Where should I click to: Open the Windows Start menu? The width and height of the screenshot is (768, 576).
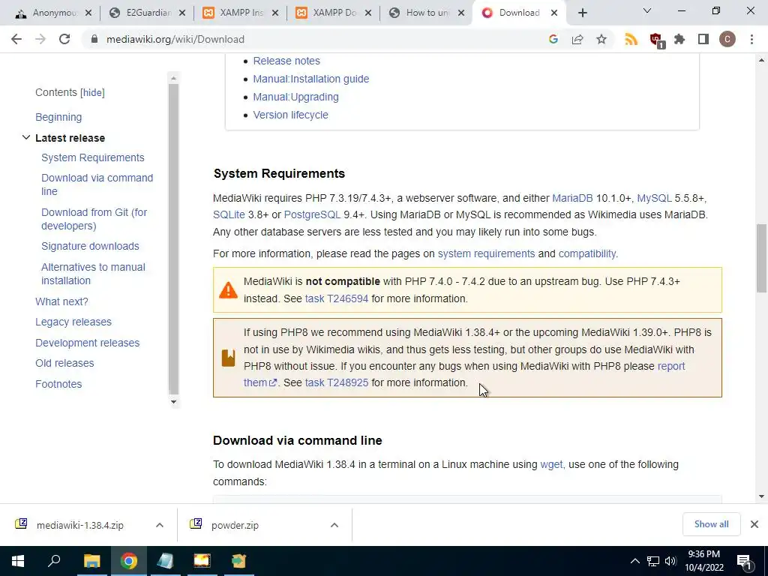pos(18,561)
